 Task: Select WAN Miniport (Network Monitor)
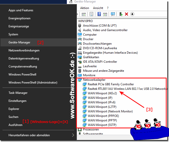(x=110, y=111)
